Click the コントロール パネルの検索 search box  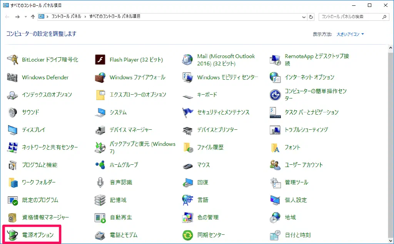[350, 17]
